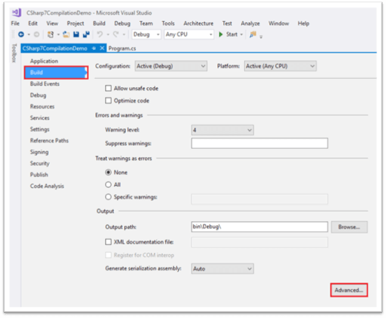
Task: Open the Warning level dropdown
Action: [223, 130]
